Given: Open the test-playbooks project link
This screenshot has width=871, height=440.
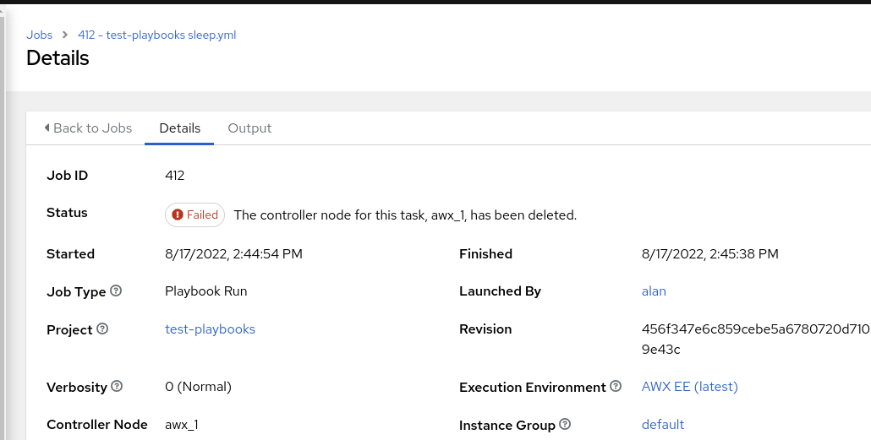Looking at the screenshot, I should [210, 329].
